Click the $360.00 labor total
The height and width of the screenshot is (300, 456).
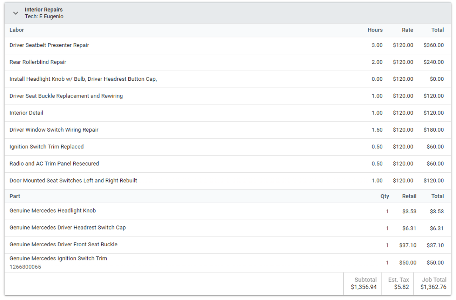click(434, 45)
